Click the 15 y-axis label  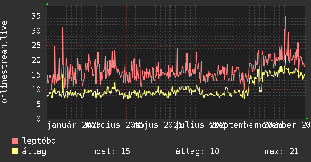point(36,75)
